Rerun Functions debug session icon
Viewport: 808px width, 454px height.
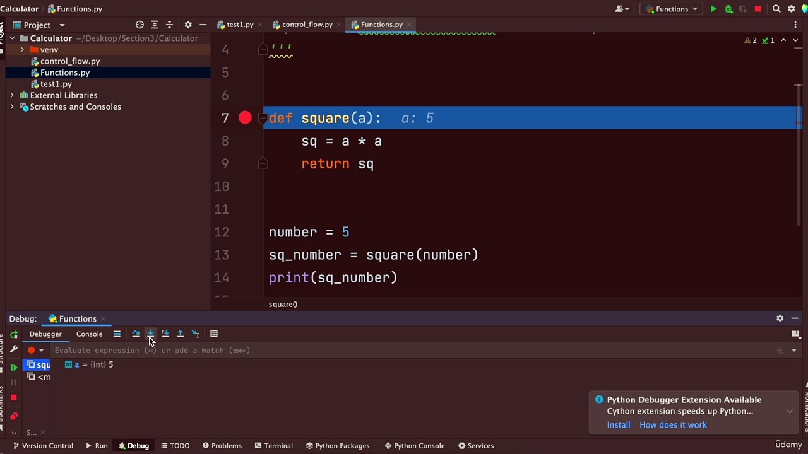click(x=14, y=334)
